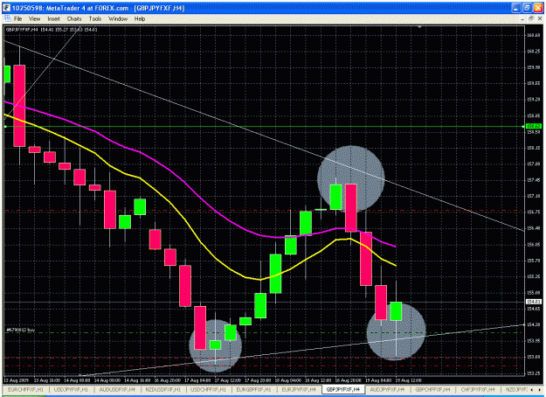Switch to the AUDJPYFXF,H4 chart tab
Viewport: 546px width, 397px height.
coord(387,389)
